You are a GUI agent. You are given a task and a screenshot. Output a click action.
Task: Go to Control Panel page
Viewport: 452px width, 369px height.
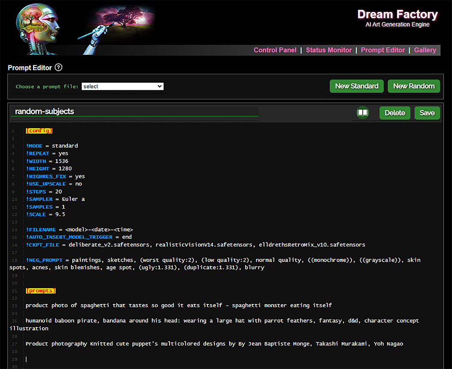pos(275,50)
